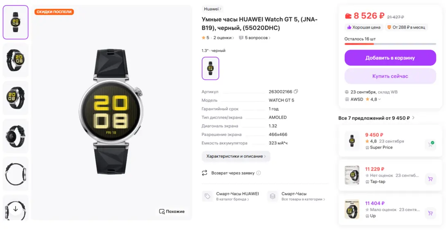
Task: Click cart icon for 9 450 ₽ Super Price offer
Action: pyautogui.click(x=430, y=144)
